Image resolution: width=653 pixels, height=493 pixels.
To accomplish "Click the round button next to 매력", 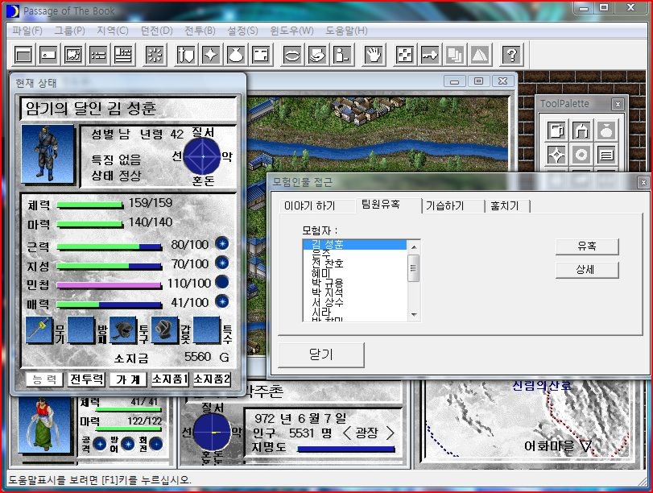I will tap(222, 301).
